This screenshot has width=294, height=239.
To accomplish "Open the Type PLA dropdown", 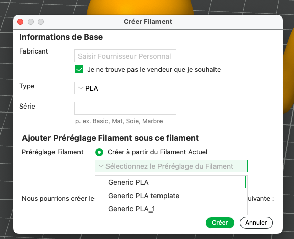I will (x=125, y=88).
